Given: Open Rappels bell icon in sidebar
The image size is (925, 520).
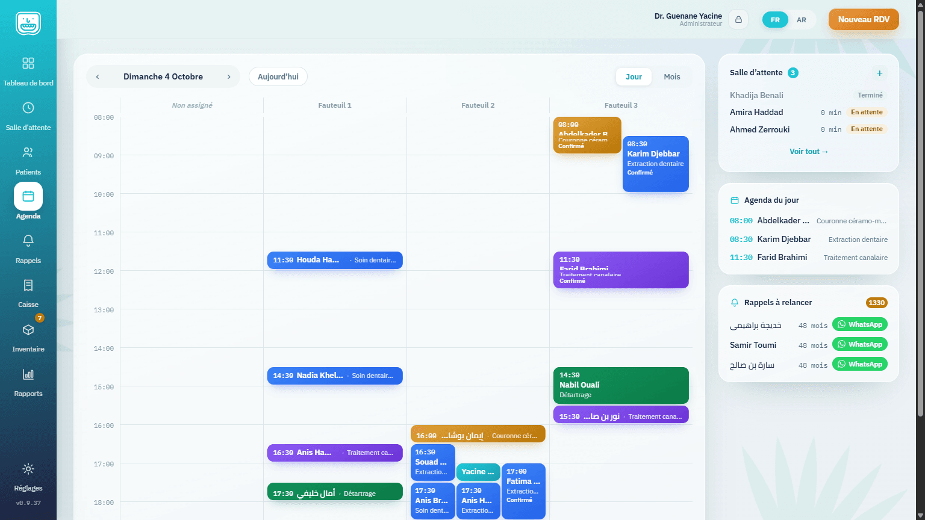Looking at the screenshot, I should (x=28, y=241).
